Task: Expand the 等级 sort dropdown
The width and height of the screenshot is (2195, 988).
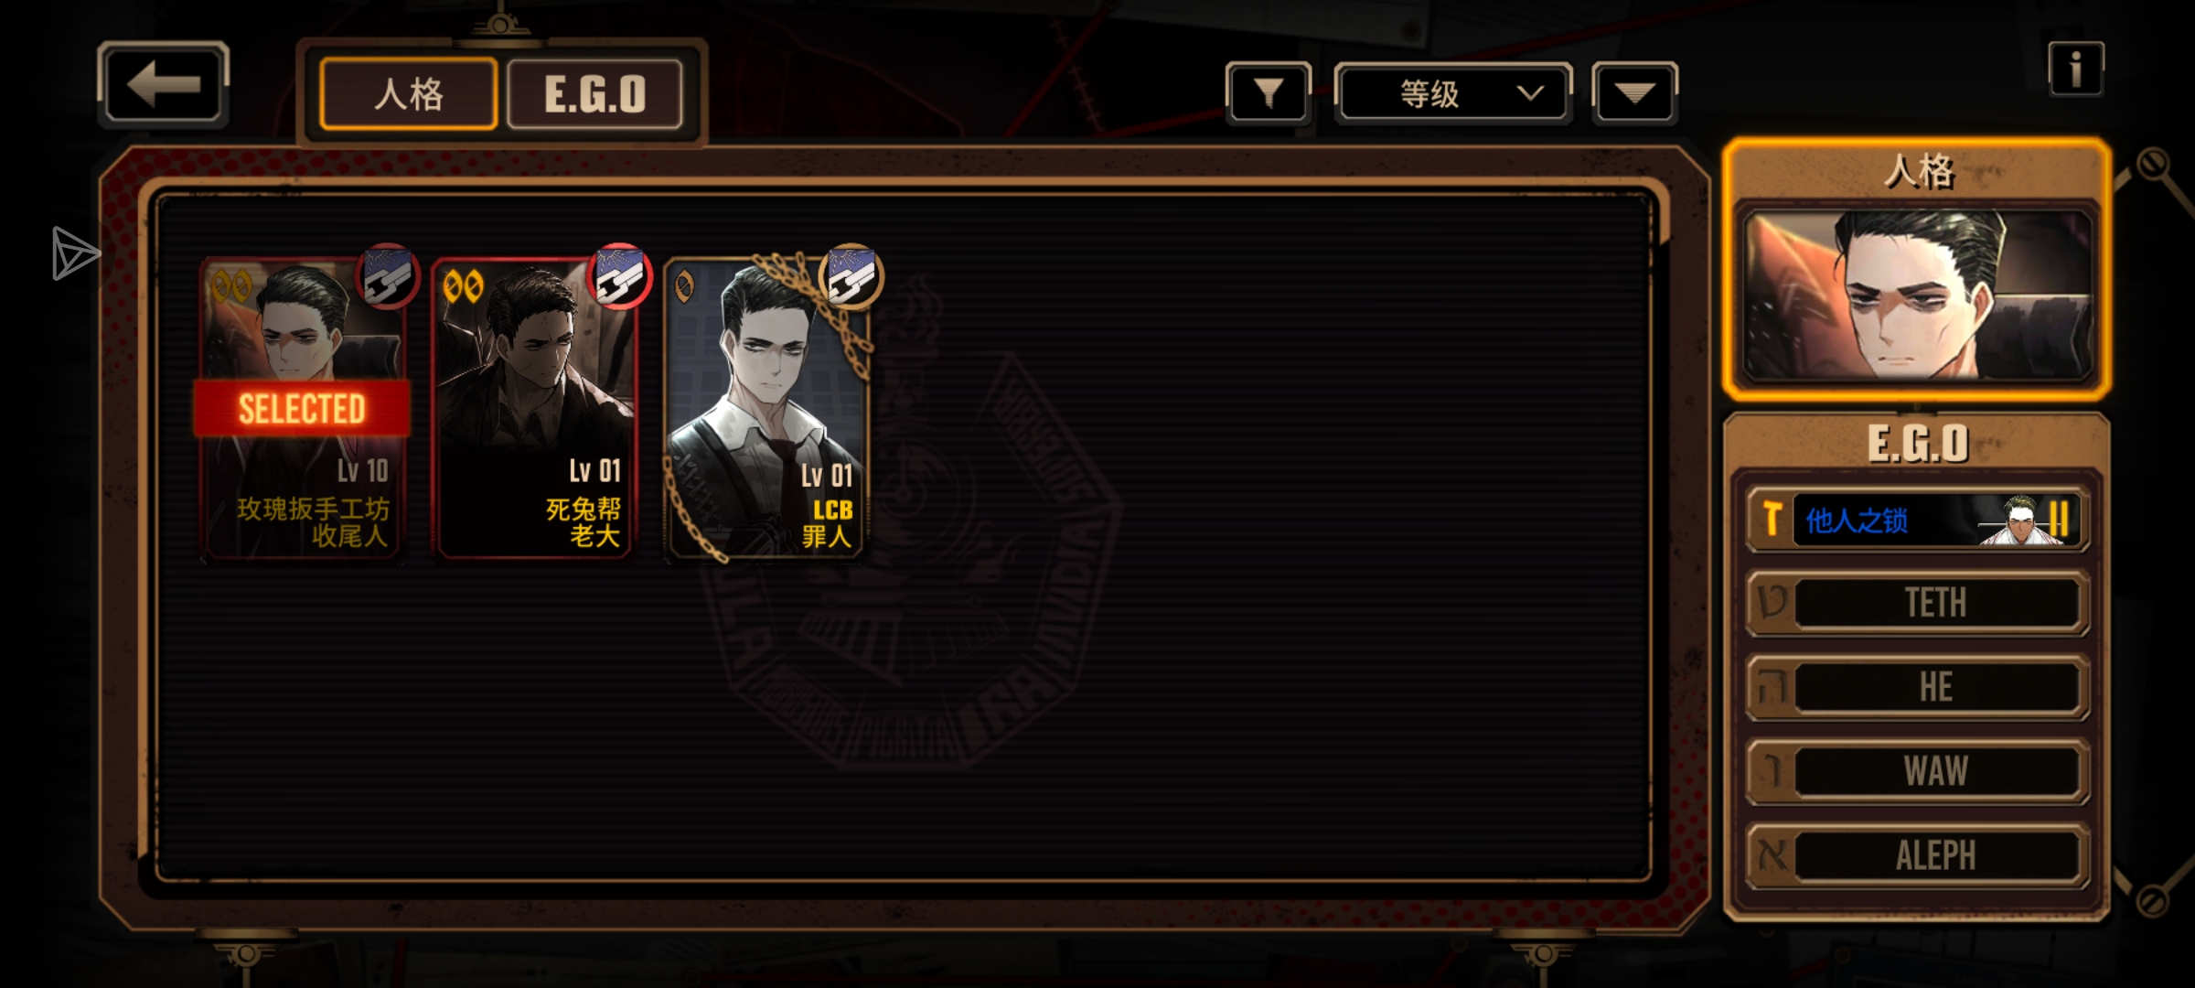Action: pos(1453,92)
